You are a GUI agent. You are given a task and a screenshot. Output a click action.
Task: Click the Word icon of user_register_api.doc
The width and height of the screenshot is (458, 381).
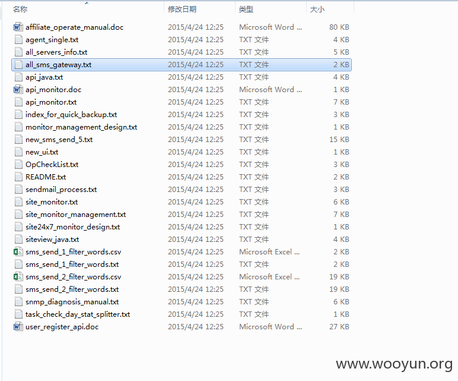tap(18, 326)
